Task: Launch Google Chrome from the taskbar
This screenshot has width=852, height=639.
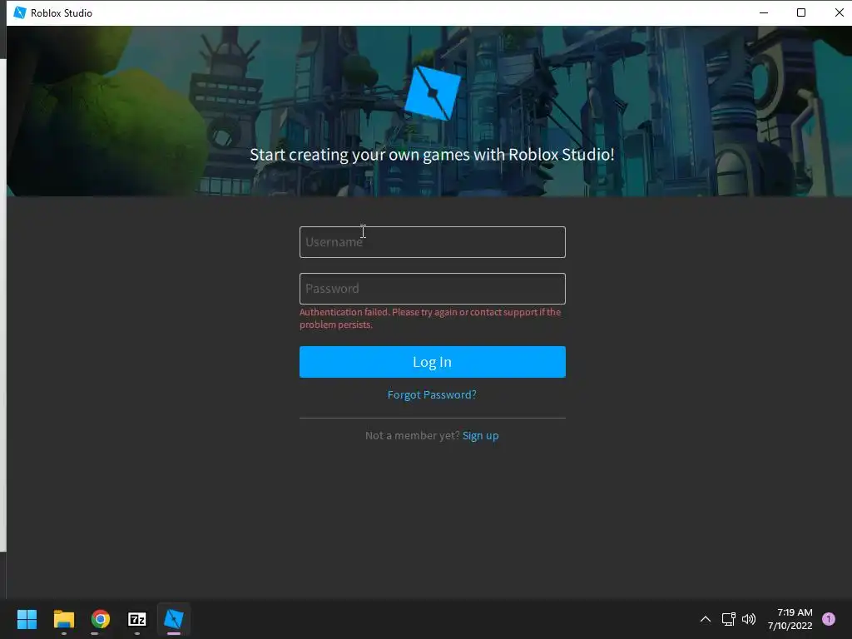Action: [x=101, y=619]
